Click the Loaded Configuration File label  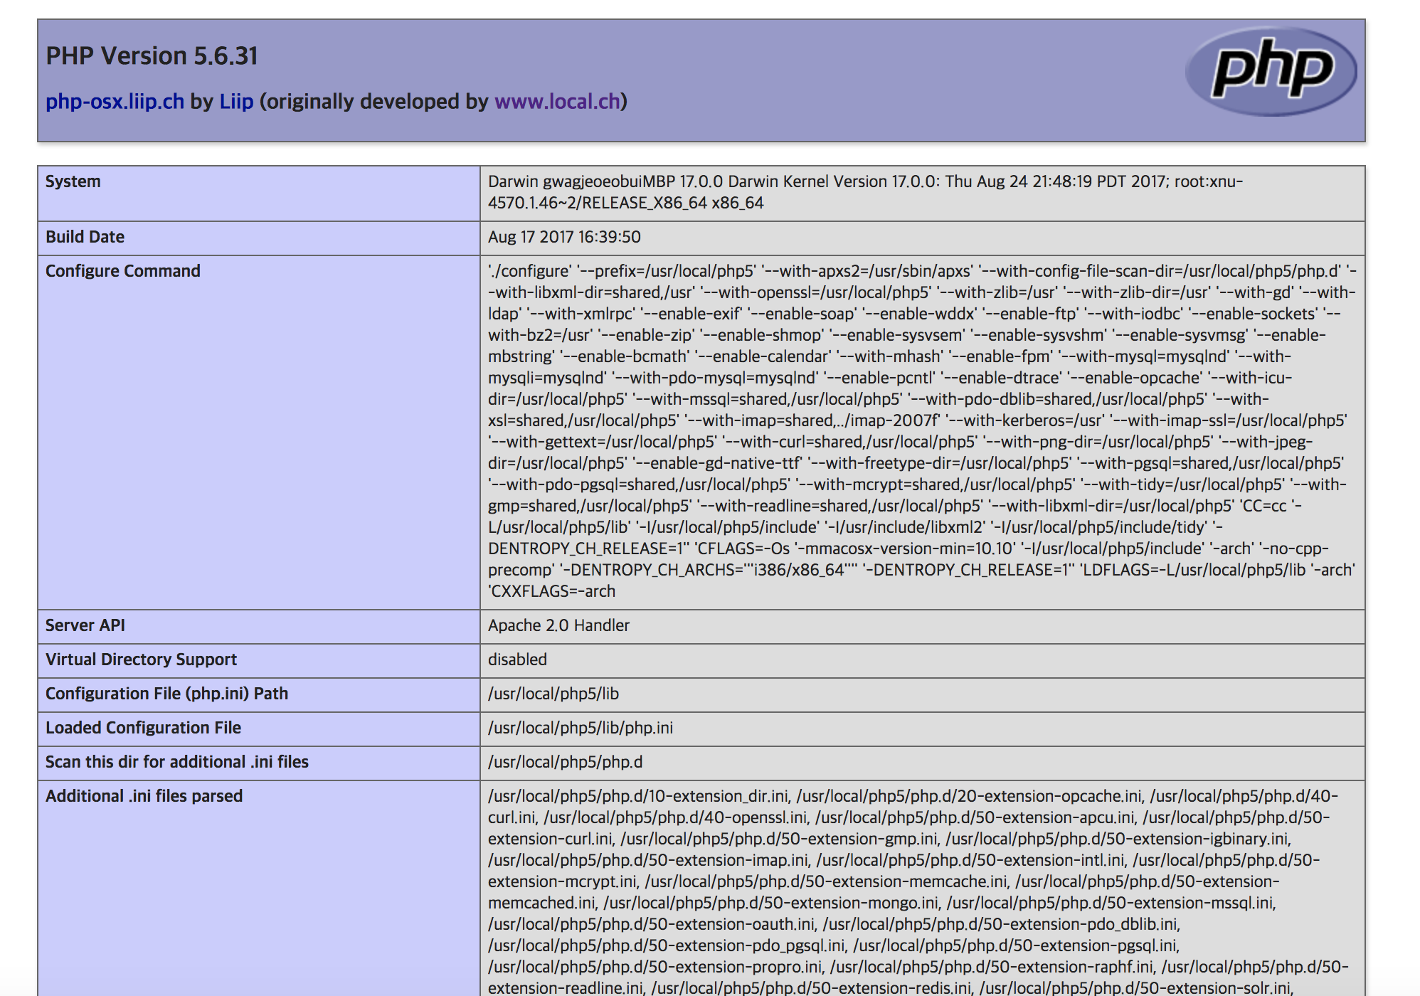(143, 728)
